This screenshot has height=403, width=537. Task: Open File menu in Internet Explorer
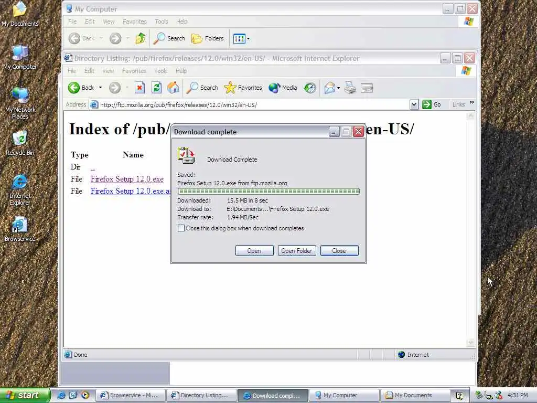pos(72,71)
